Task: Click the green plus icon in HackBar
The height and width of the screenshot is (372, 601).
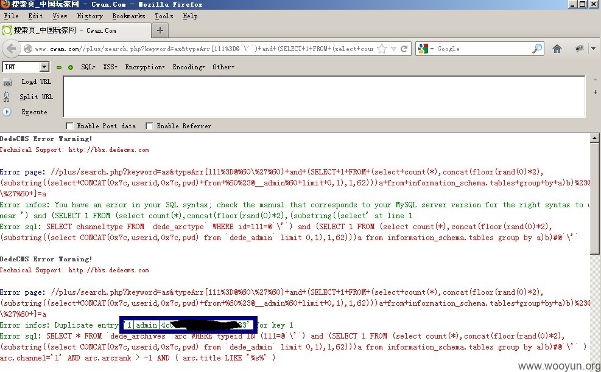Action: 71,67
